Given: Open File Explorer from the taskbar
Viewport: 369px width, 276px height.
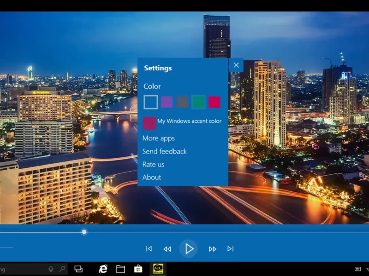Looking at the screenshot, I should coord(120,269).
